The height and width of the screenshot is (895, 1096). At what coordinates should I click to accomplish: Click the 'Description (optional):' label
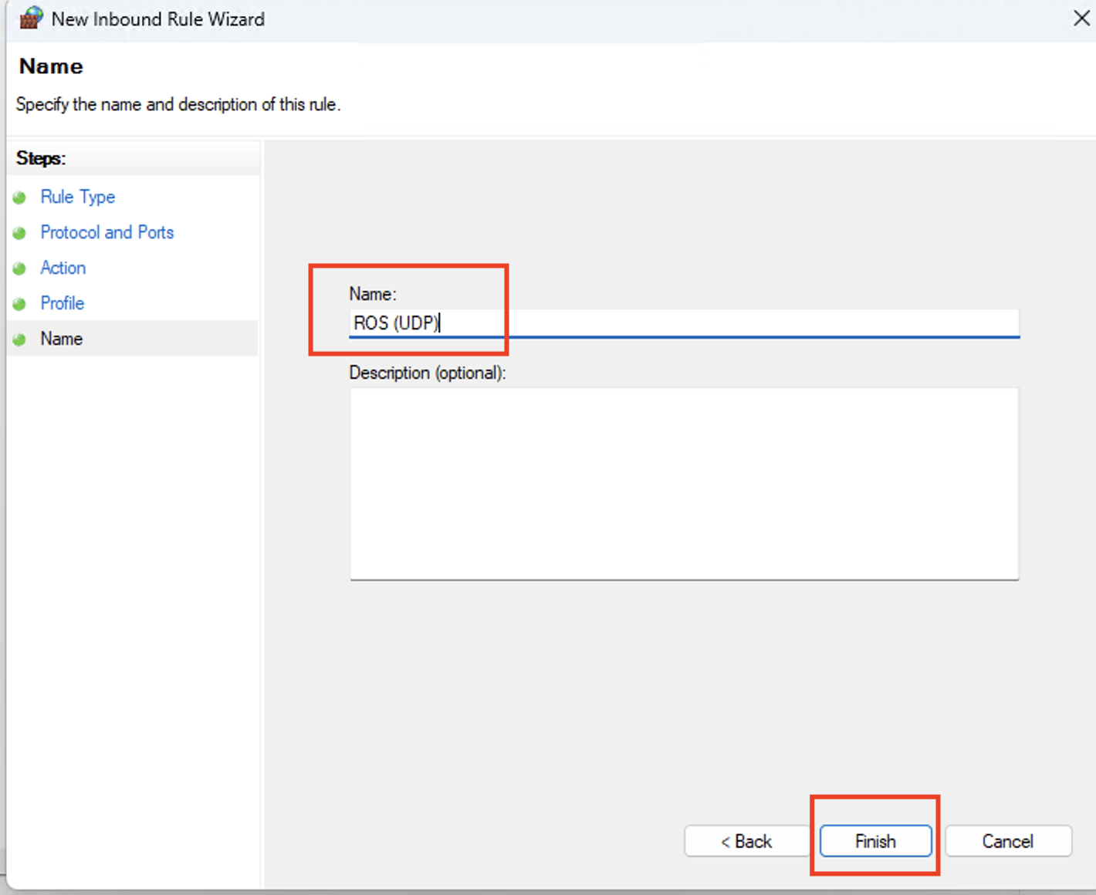tap(427, 373)
